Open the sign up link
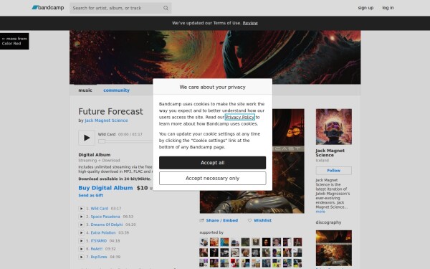 coord(365,8)
